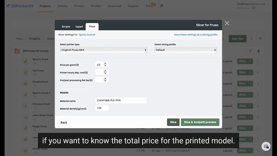Open the Select printer type dropdown
The height and width of the screenshot is (156, 277).
tap(104, 50)
